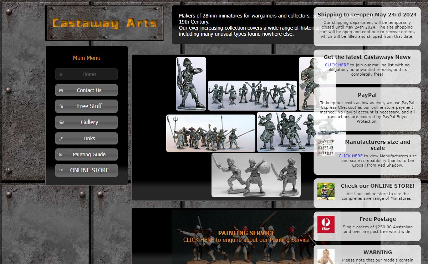The height and width of the screenshot is (264, 428).
Task: Open the Contact Us menu item
Action: click(86, 90)
